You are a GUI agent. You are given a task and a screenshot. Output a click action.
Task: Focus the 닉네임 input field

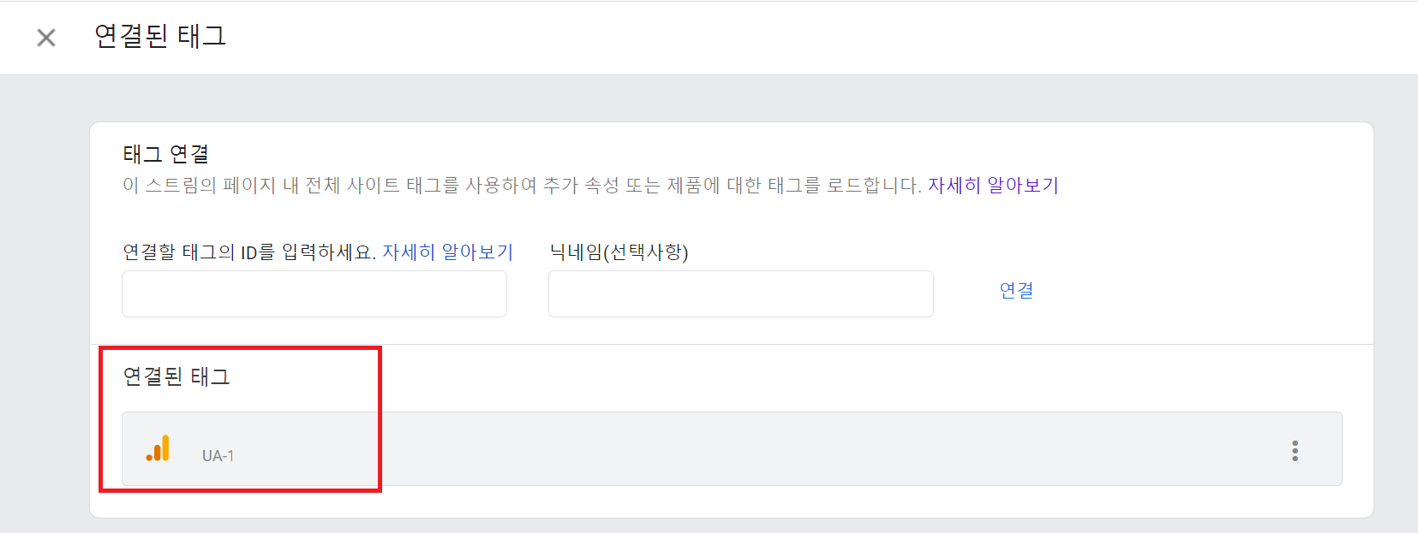[740, 294]
